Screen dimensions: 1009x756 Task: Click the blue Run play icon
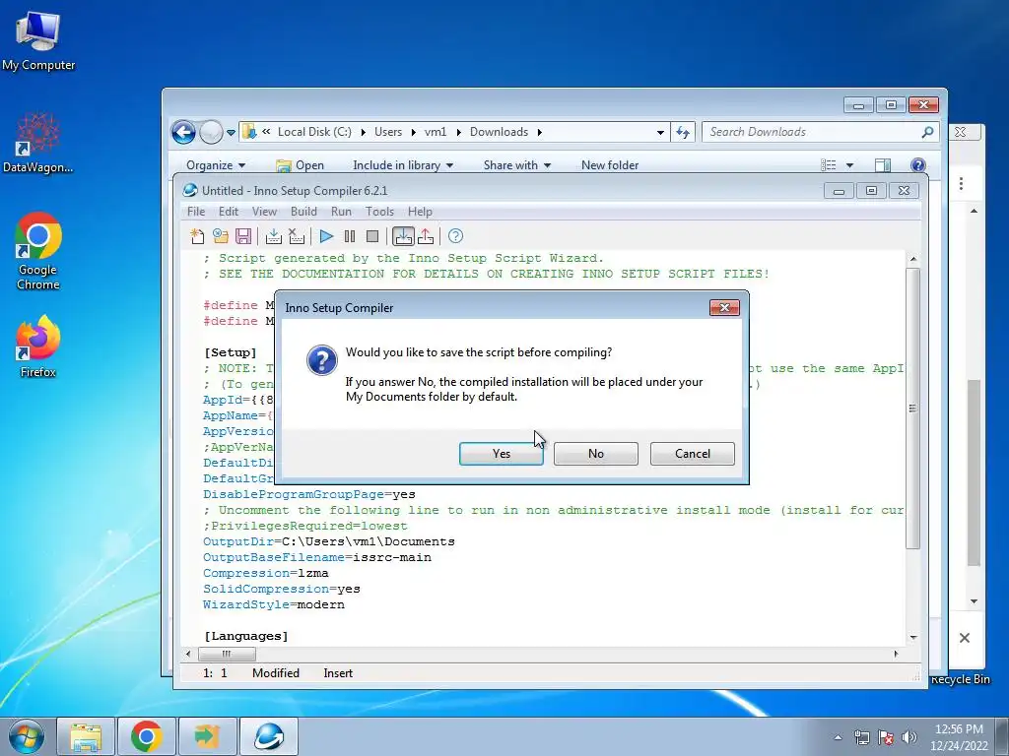click(x=326, y=236)
